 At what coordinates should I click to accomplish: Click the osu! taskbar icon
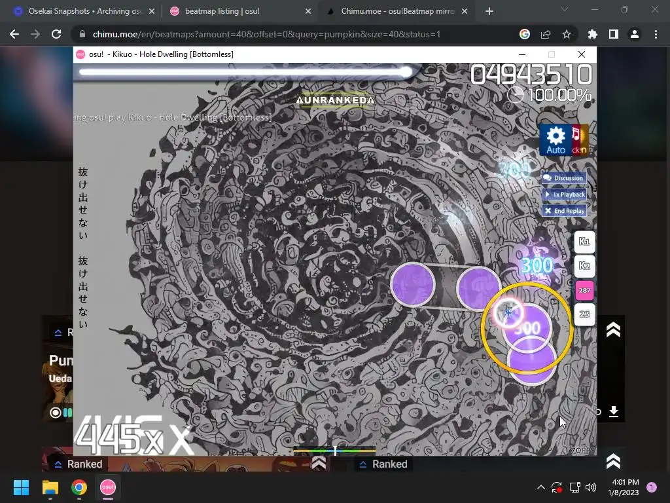[x=108, y=487]
